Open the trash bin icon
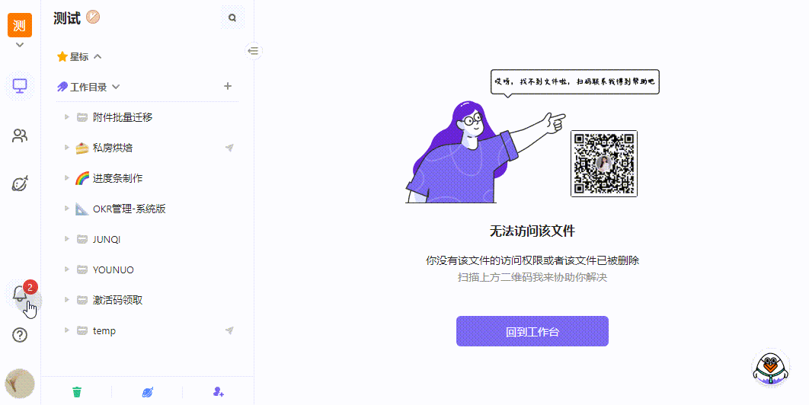Image resolution: width=809 pixels, height=405 pixels. (77, 392)
